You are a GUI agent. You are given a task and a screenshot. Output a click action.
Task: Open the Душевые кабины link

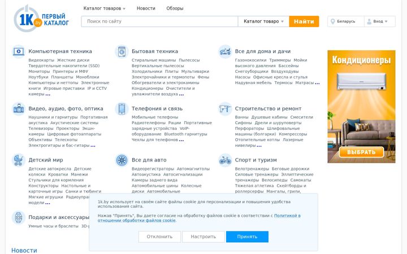click(269, 117)
